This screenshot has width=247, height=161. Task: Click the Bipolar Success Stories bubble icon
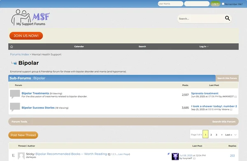[15, 107]
